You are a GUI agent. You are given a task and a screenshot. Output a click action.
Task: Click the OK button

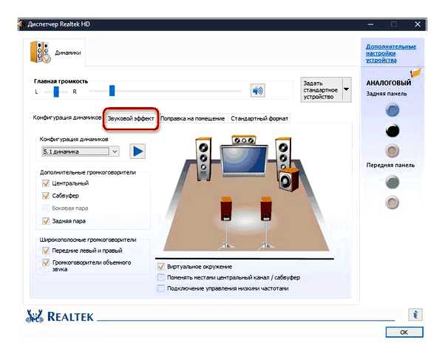point(404,332)
